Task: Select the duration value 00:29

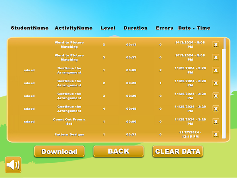Action: (131, 96)
